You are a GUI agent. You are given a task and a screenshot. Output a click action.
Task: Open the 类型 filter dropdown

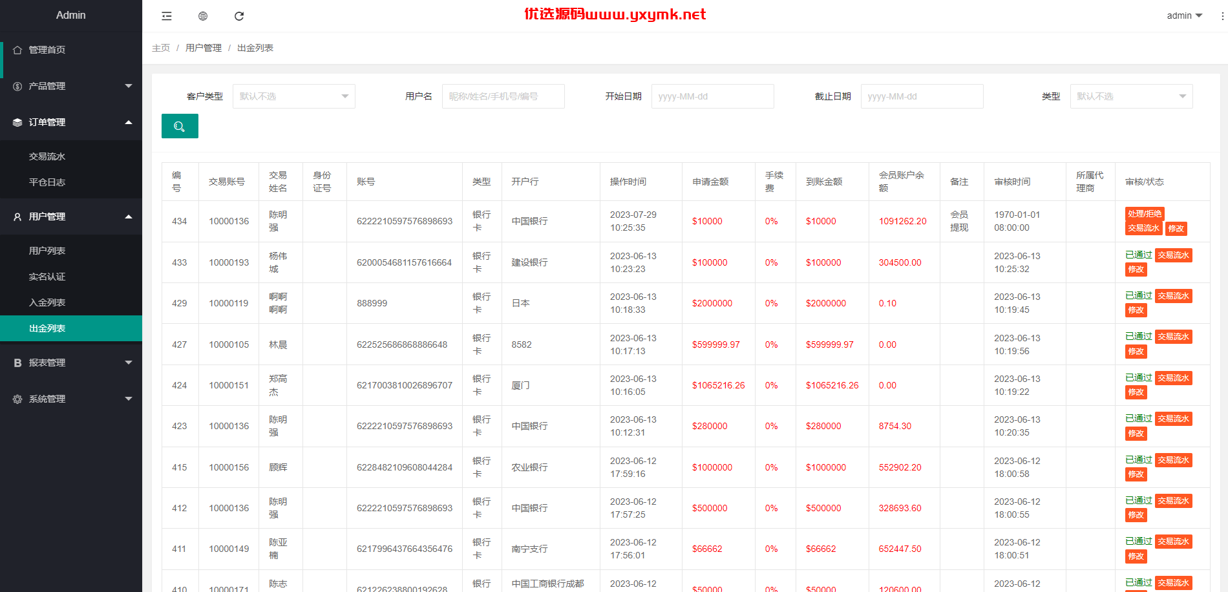coord(1132,96)
